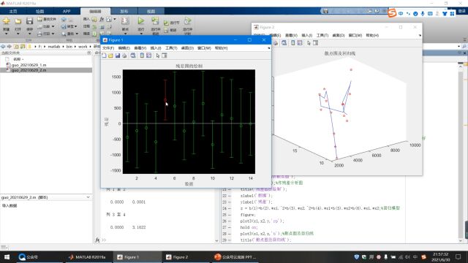Toggle Edit Plot arrow in Figure 1 toolbar
Viewport: 468px width, 263px height.
coord(158,56)
